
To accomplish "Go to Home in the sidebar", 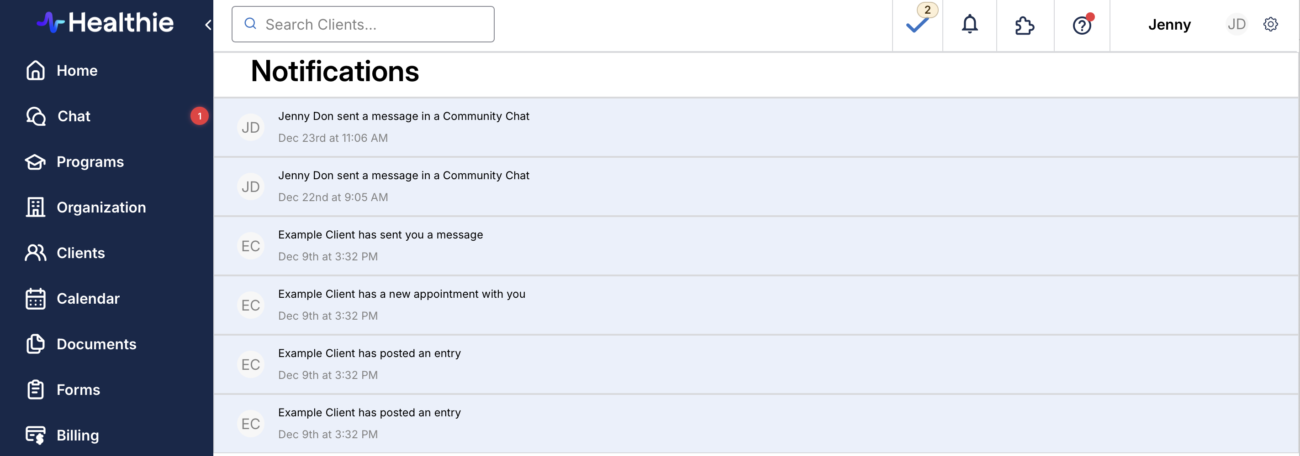I will [77, 71].
